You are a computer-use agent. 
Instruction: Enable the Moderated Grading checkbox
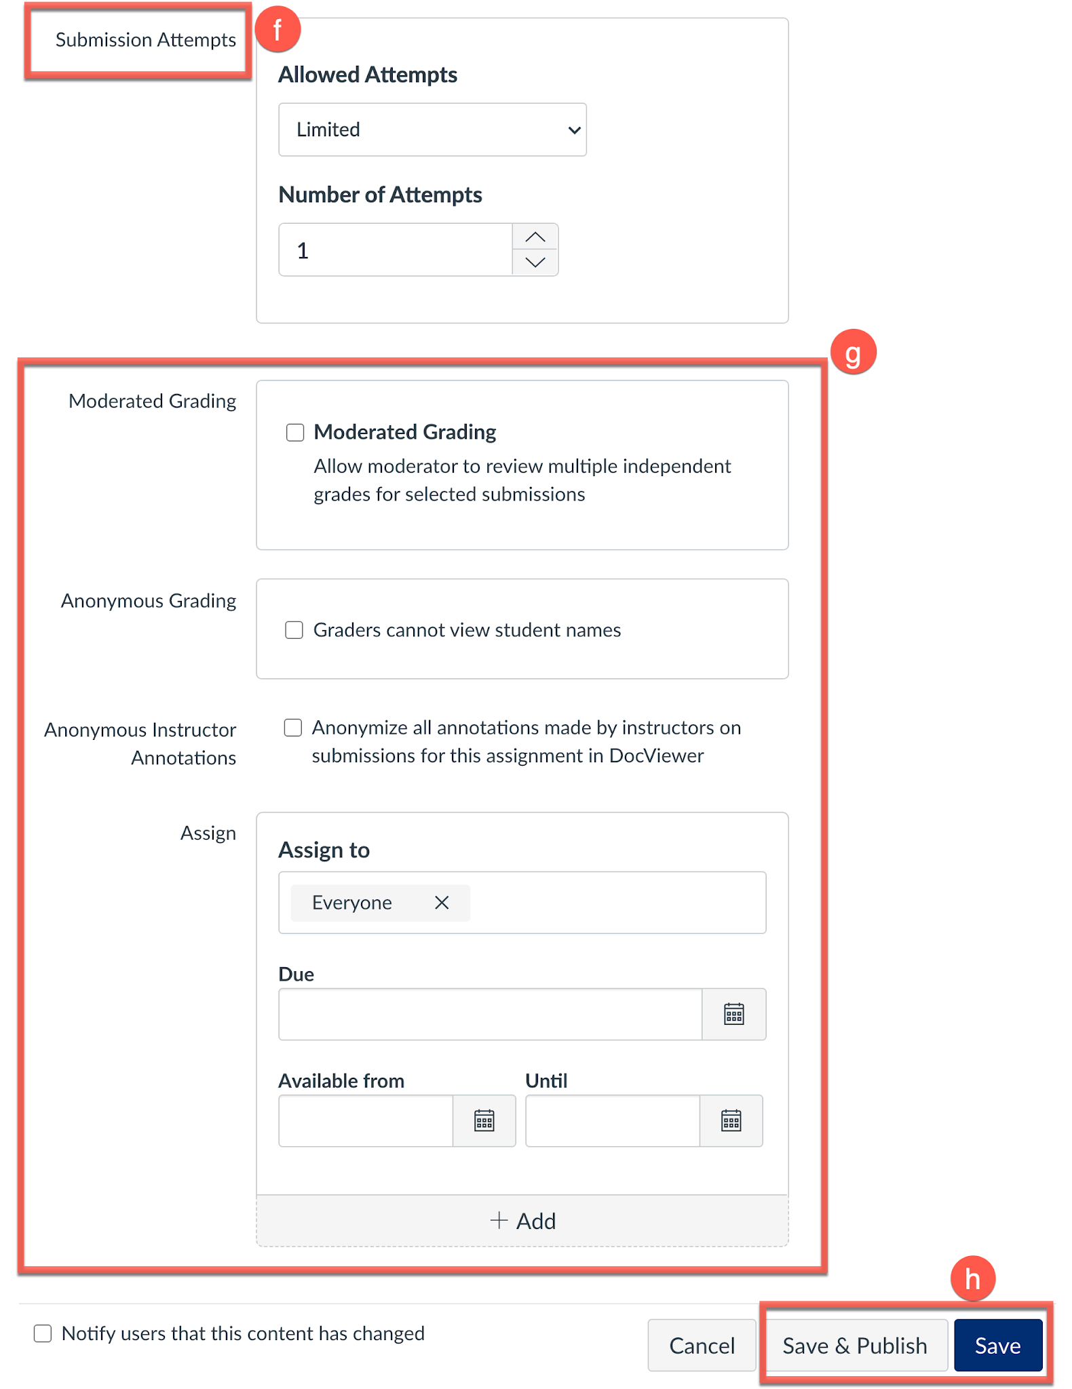(x=295, y=433)
